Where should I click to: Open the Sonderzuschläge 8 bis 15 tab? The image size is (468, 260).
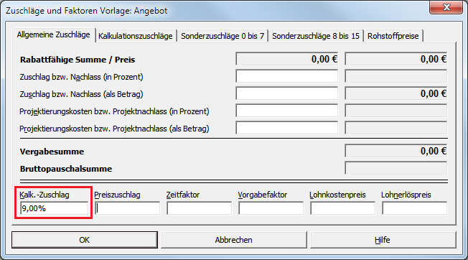coord(316,36)
